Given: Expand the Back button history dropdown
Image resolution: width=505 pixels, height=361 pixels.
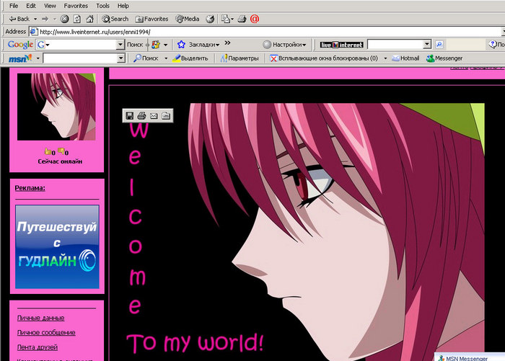Looking at the screenshot, I should tap(35, 19).
